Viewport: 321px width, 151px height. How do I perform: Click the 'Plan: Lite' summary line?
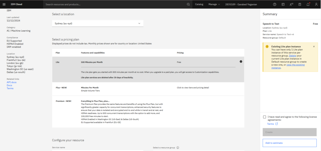pos(267,31)
